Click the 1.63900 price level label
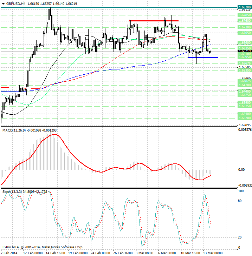Screen dimensions: 252x256 (245, 102)
